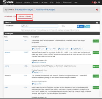Screen dimensions: 102x99
Task: Open the Diagnostics menu
Action: pyautogui.click(x=68, y=2)
